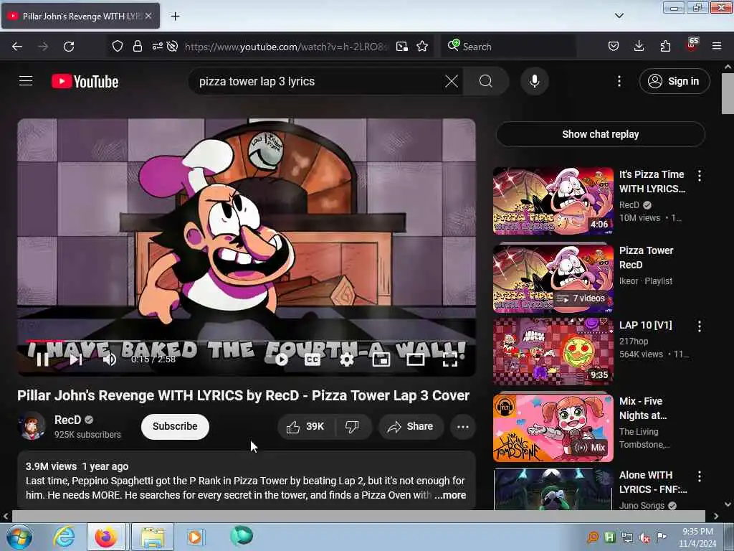Seek on the red video progress bar
Screen dimensions: 734x551
pos(247,341)
